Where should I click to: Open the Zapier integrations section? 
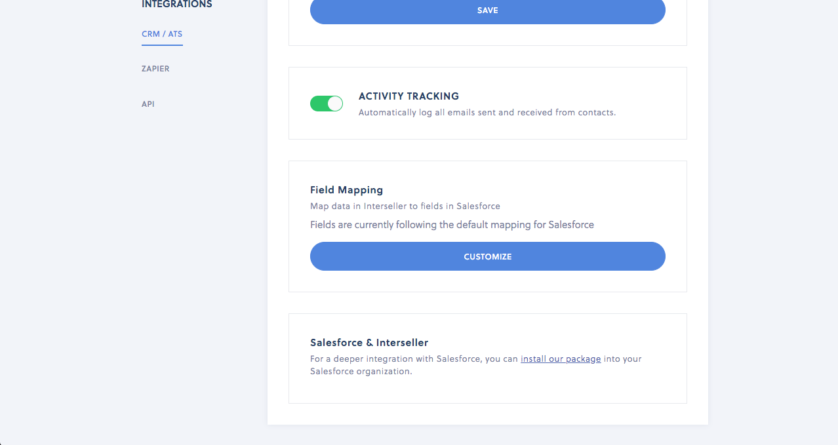click(x=155, y=69)
